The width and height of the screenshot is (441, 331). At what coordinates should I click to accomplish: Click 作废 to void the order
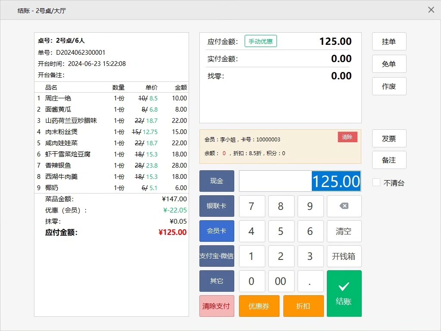[389, 86]
